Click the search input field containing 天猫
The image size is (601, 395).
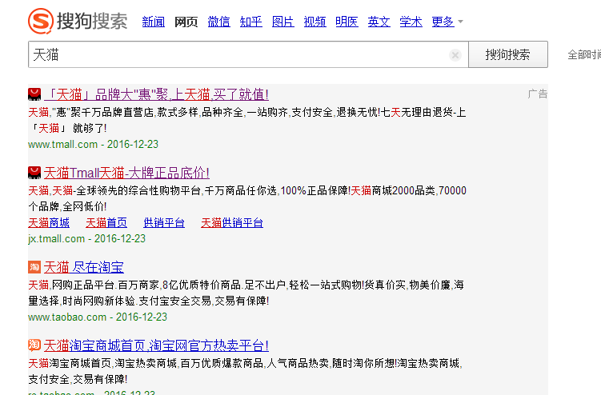[x=248, y=55]
